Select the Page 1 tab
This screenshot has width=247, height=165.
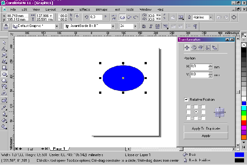59,149
